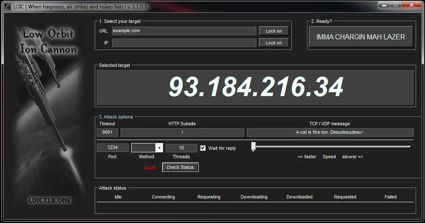Image resolution: width=425 pixels, height=223 pixels.
Task: Click the URL field containing example.com
Action: [x=184, y=31]
